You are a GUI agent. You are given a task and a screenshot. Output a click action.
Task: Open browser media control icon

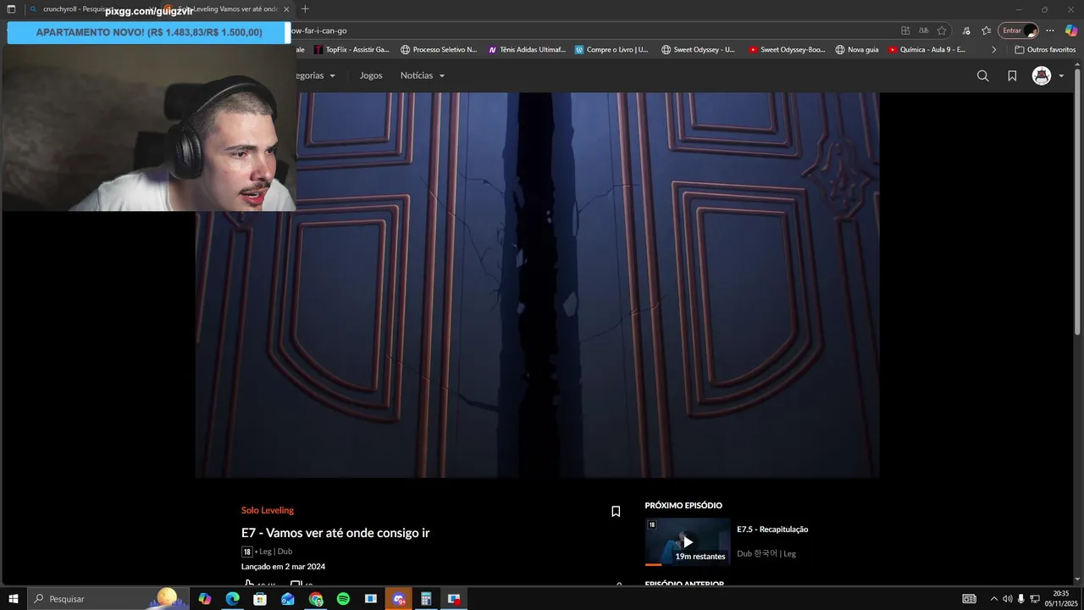[966, 30]
